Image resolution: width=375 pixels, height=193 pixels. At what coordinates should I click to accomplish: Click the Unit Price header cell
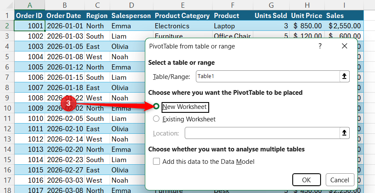307,15
